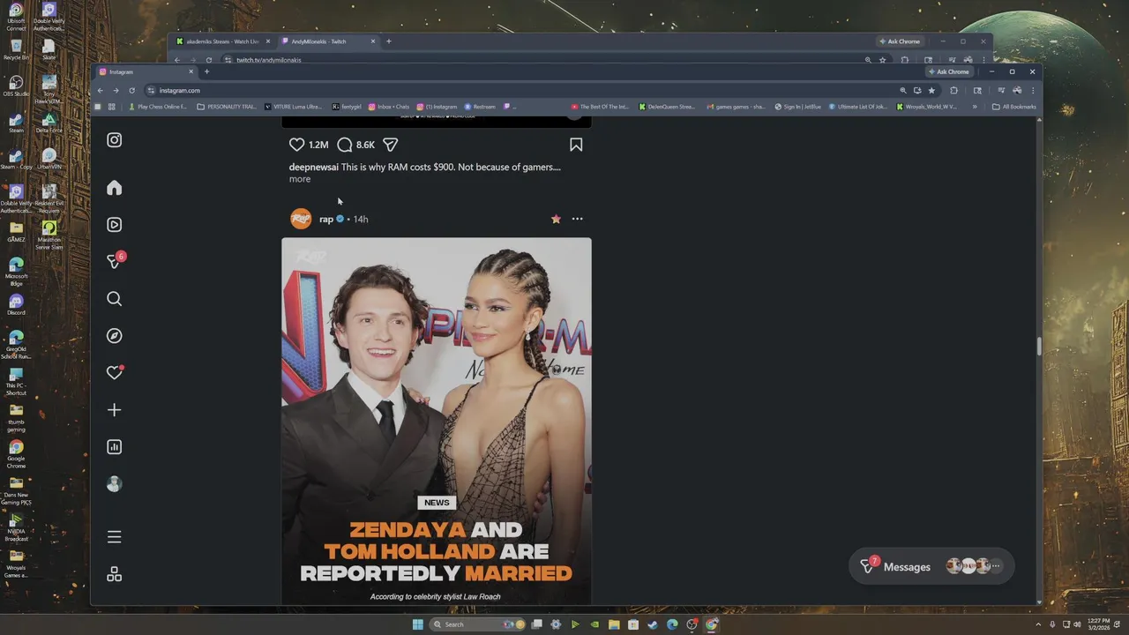Viewport: 1129px width, 635px height.
Task: Open a new tab beside Instagram tab
Action: [206, 71]
